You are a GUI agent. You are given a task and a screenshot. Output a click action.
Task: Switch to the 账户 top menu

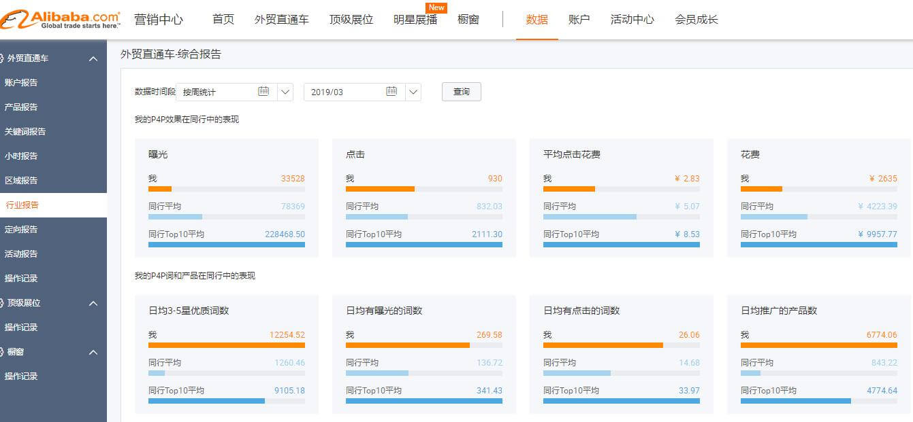[579, 20]
